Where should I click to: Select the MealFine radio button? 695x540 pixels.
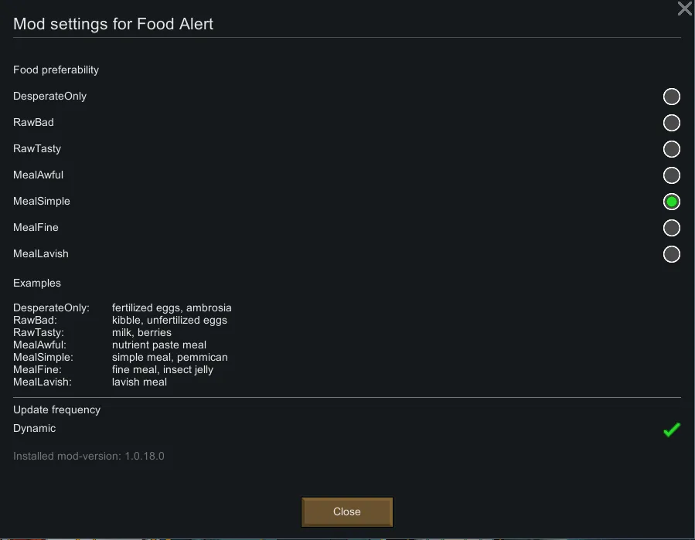[x=671, y=228]
